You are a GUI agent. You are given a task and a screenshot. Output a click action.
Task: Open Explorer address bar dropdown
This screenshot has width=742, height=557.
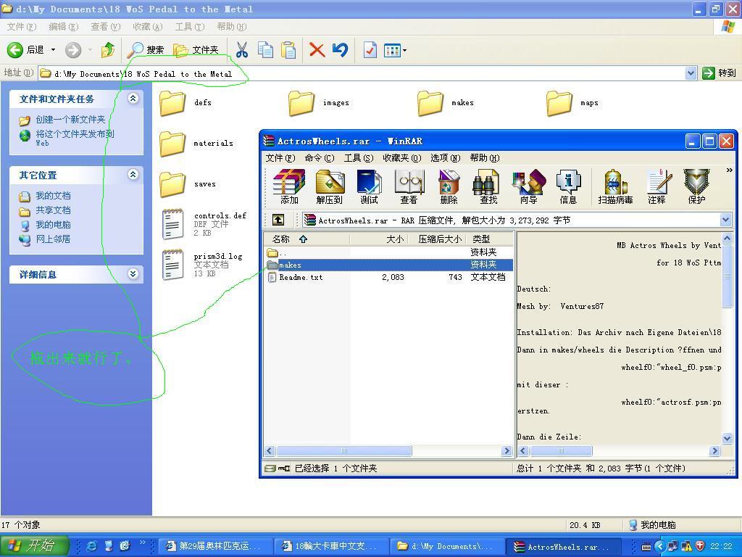point(691,73)
